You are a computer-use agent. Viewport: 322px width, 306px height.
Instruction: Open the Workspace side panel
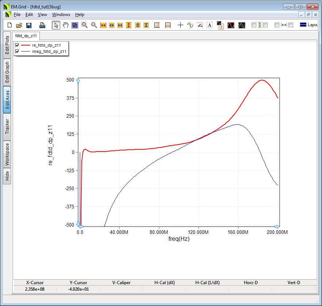(7, 154)
